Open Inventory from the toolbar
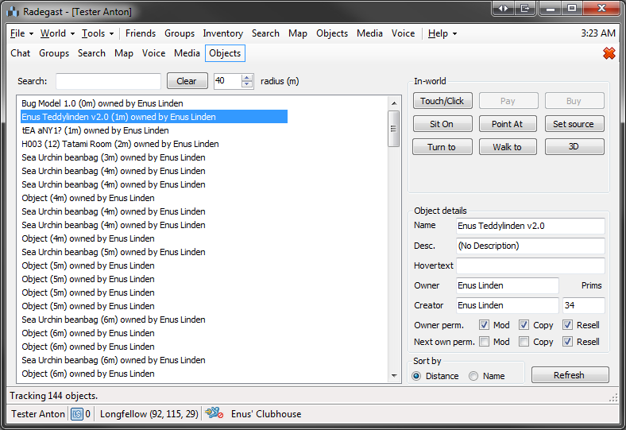This screenshot has width=626, height=430. (222, 33)
